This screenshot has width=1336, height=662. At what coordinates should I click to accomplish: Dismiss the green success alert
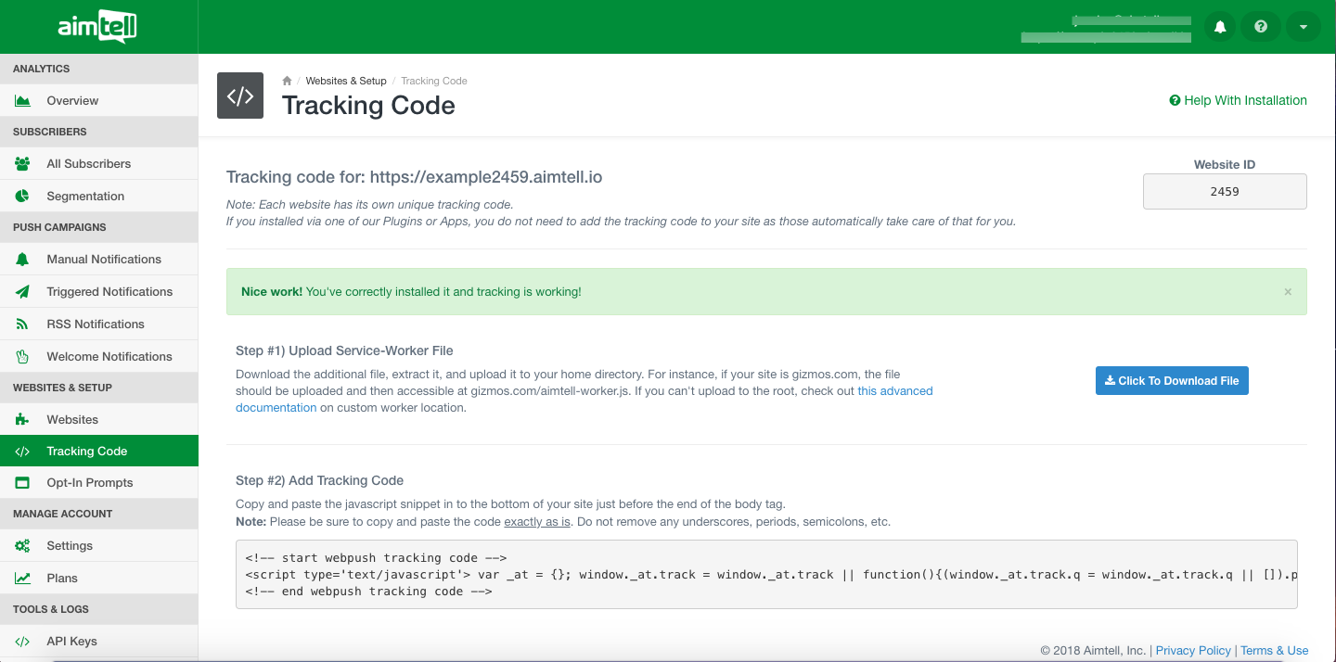[1287, 292]
